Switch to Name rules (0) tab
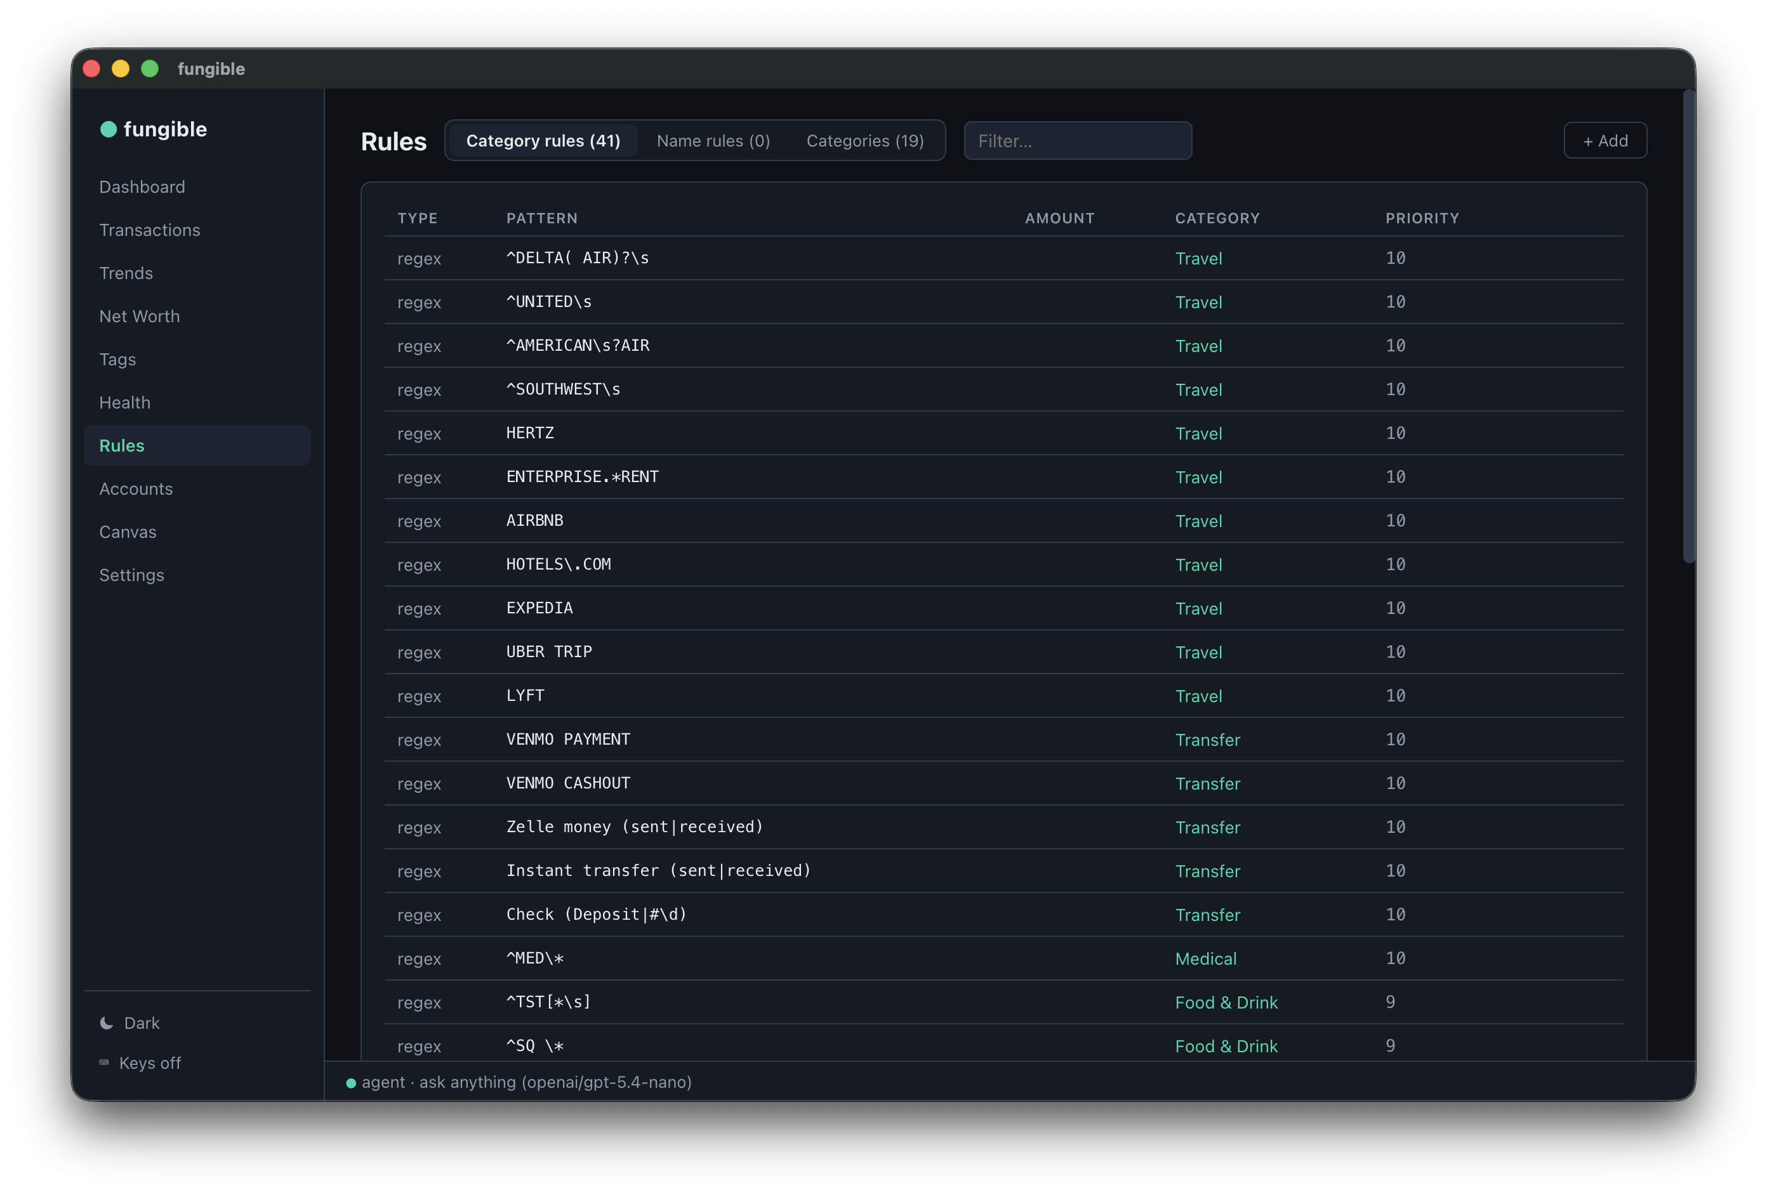Image resolution: width=1767 pixels, height=1195 pixels. point(713,141)
